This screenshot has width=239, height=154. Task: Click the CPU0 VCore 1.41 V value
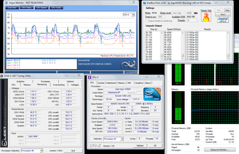pos(33,92)
